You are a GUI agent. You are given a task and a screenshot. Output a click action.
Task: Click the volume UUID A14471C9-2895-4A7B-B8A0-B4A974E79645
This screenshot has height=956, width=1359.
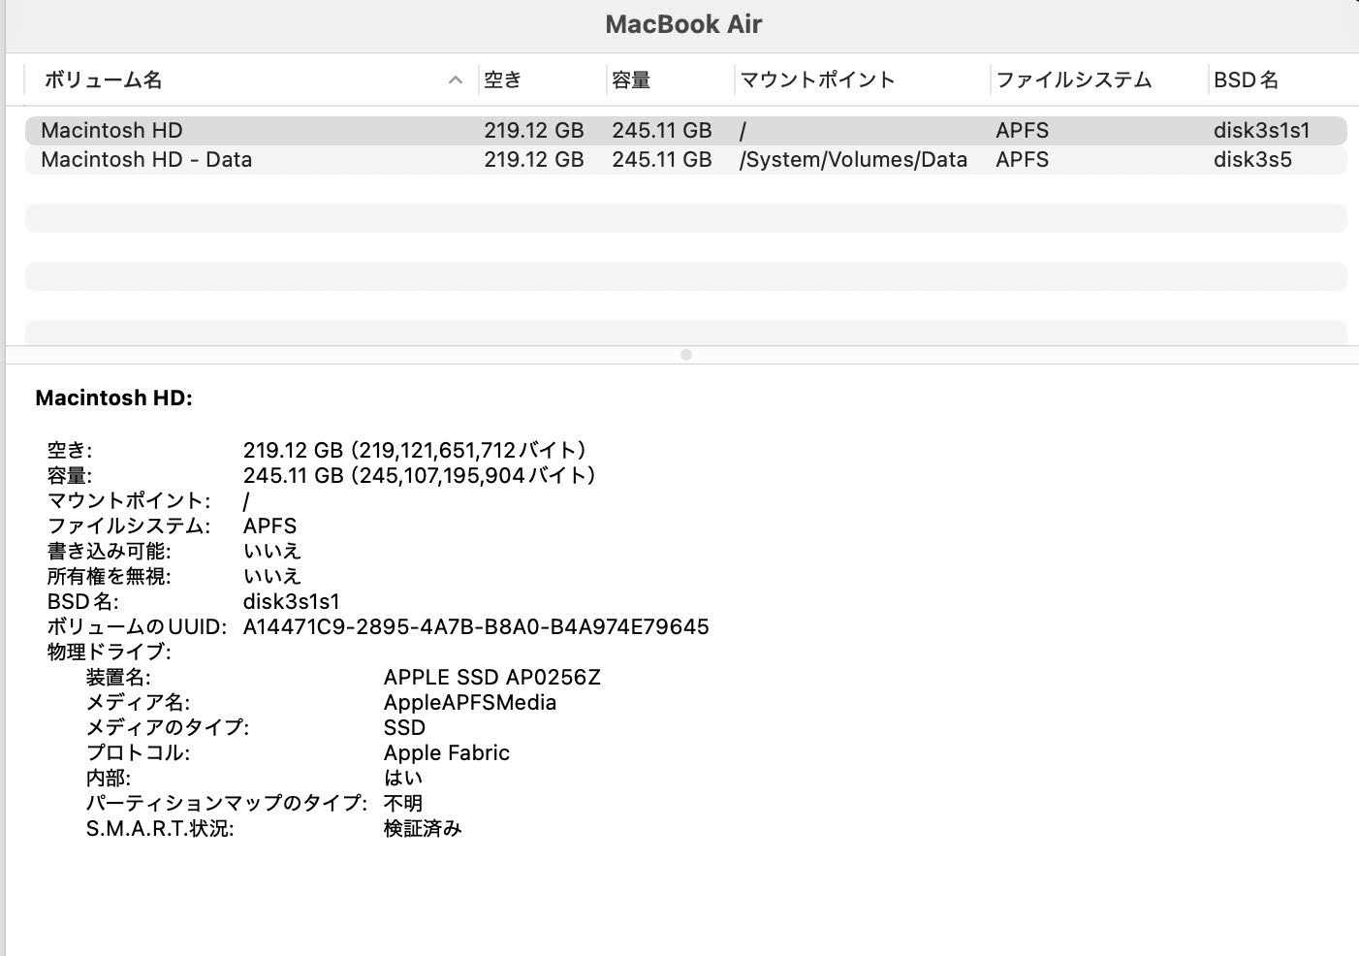point(476,626)
